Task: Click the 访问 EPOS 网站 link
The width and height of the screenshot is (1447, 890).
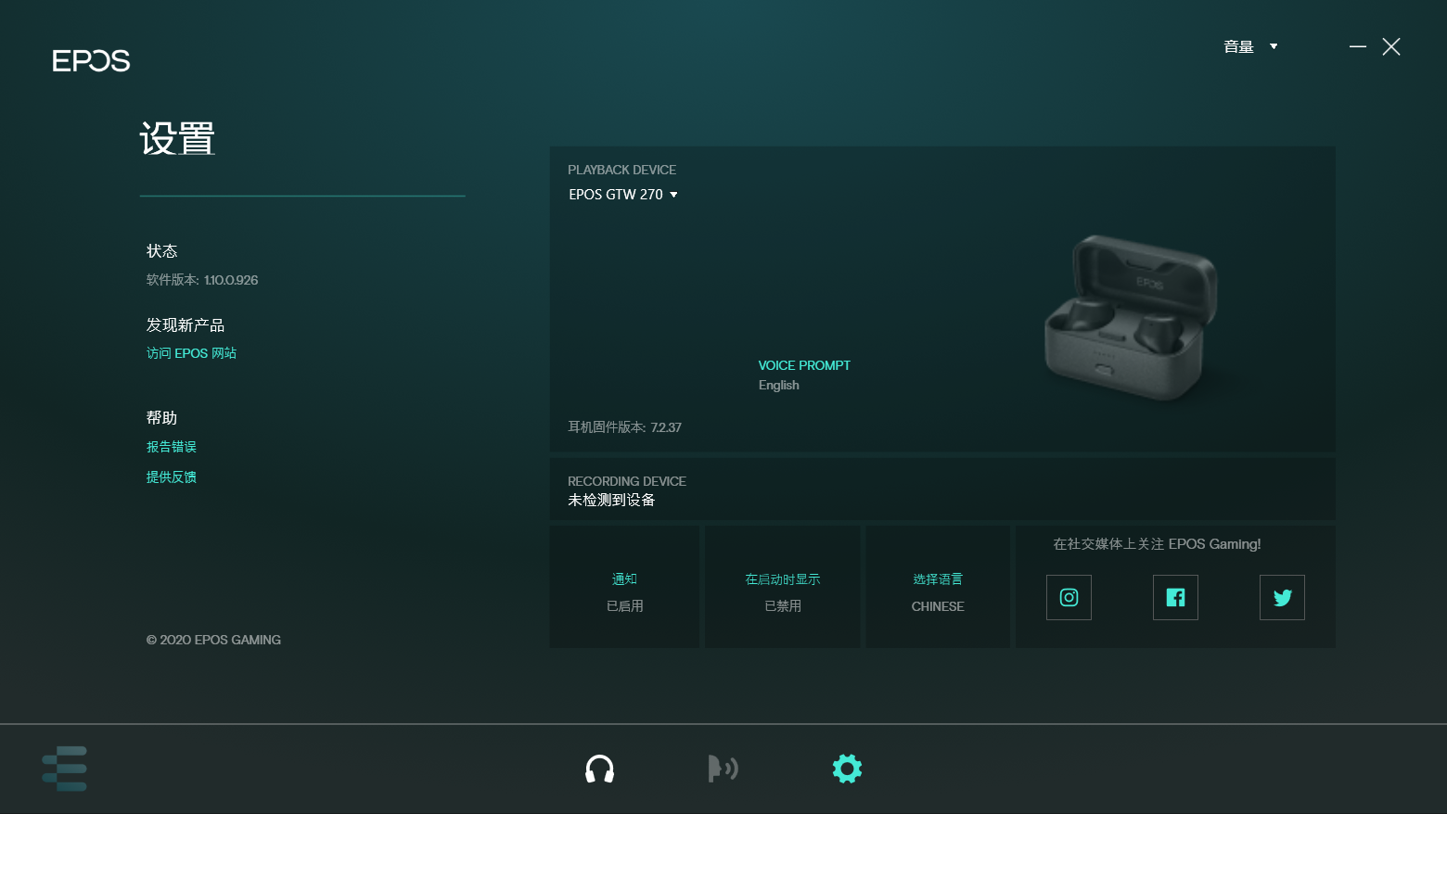Action: coord(191,353)
